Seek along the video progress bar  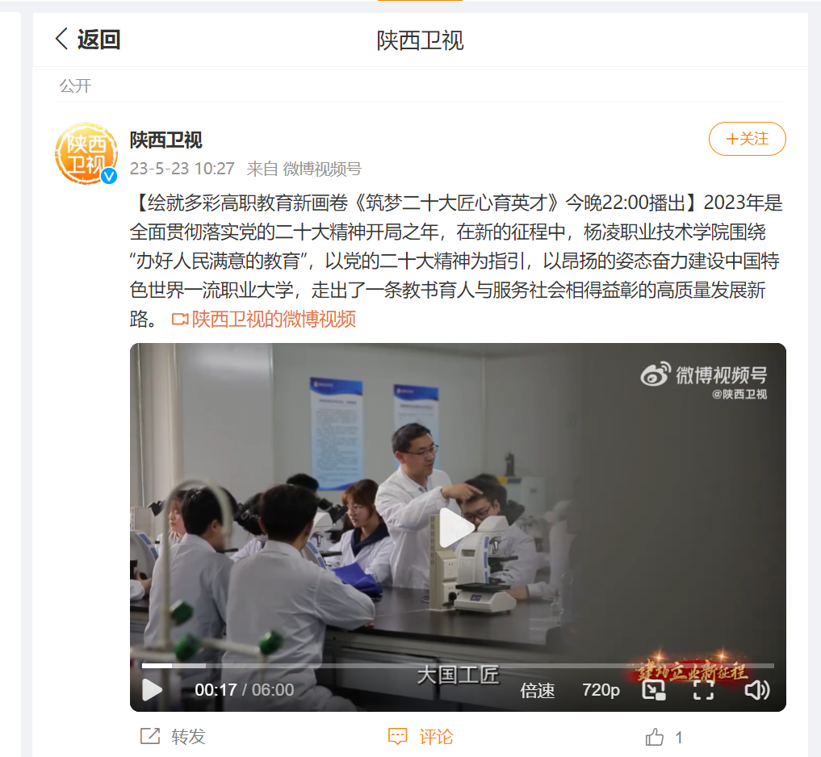458,666
